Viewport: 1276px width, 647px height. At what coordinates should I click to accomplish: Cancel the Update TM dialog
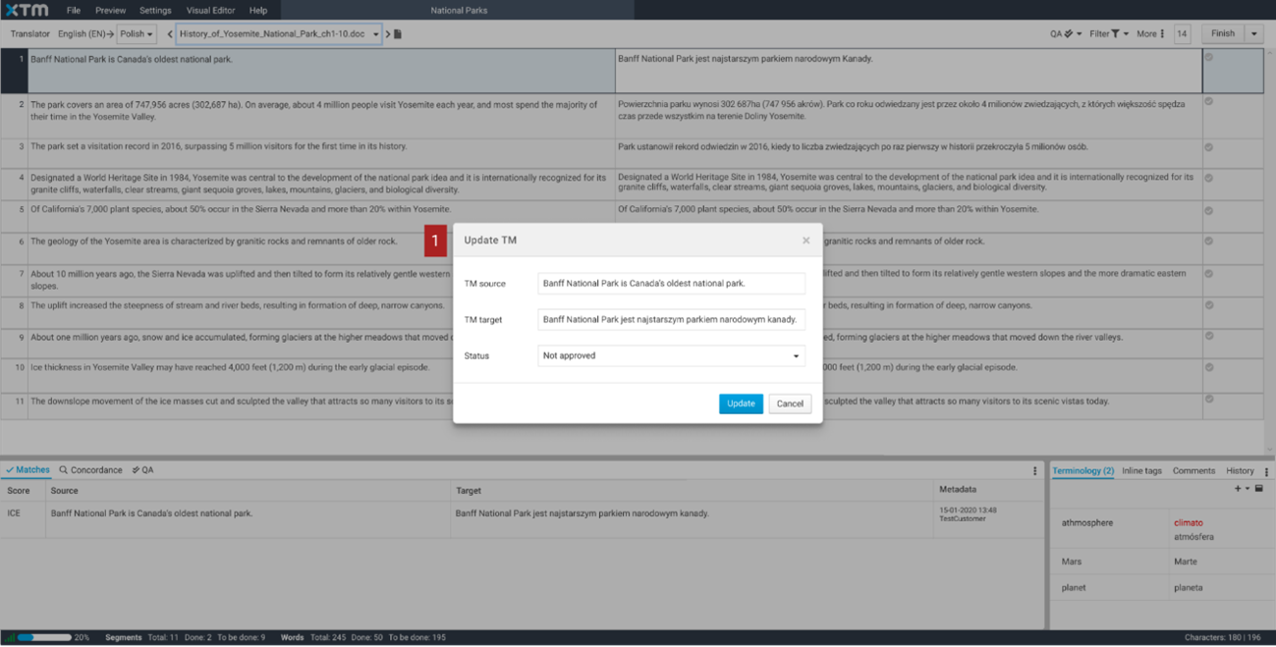pos(790,404)
